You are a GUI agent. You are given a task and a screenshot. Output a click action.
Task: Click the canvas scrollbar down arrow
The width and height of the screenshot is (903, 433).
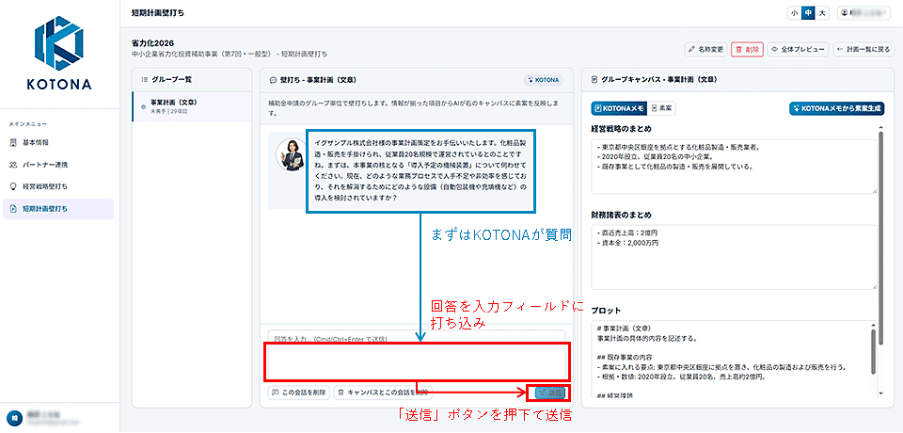coord(879,393)
